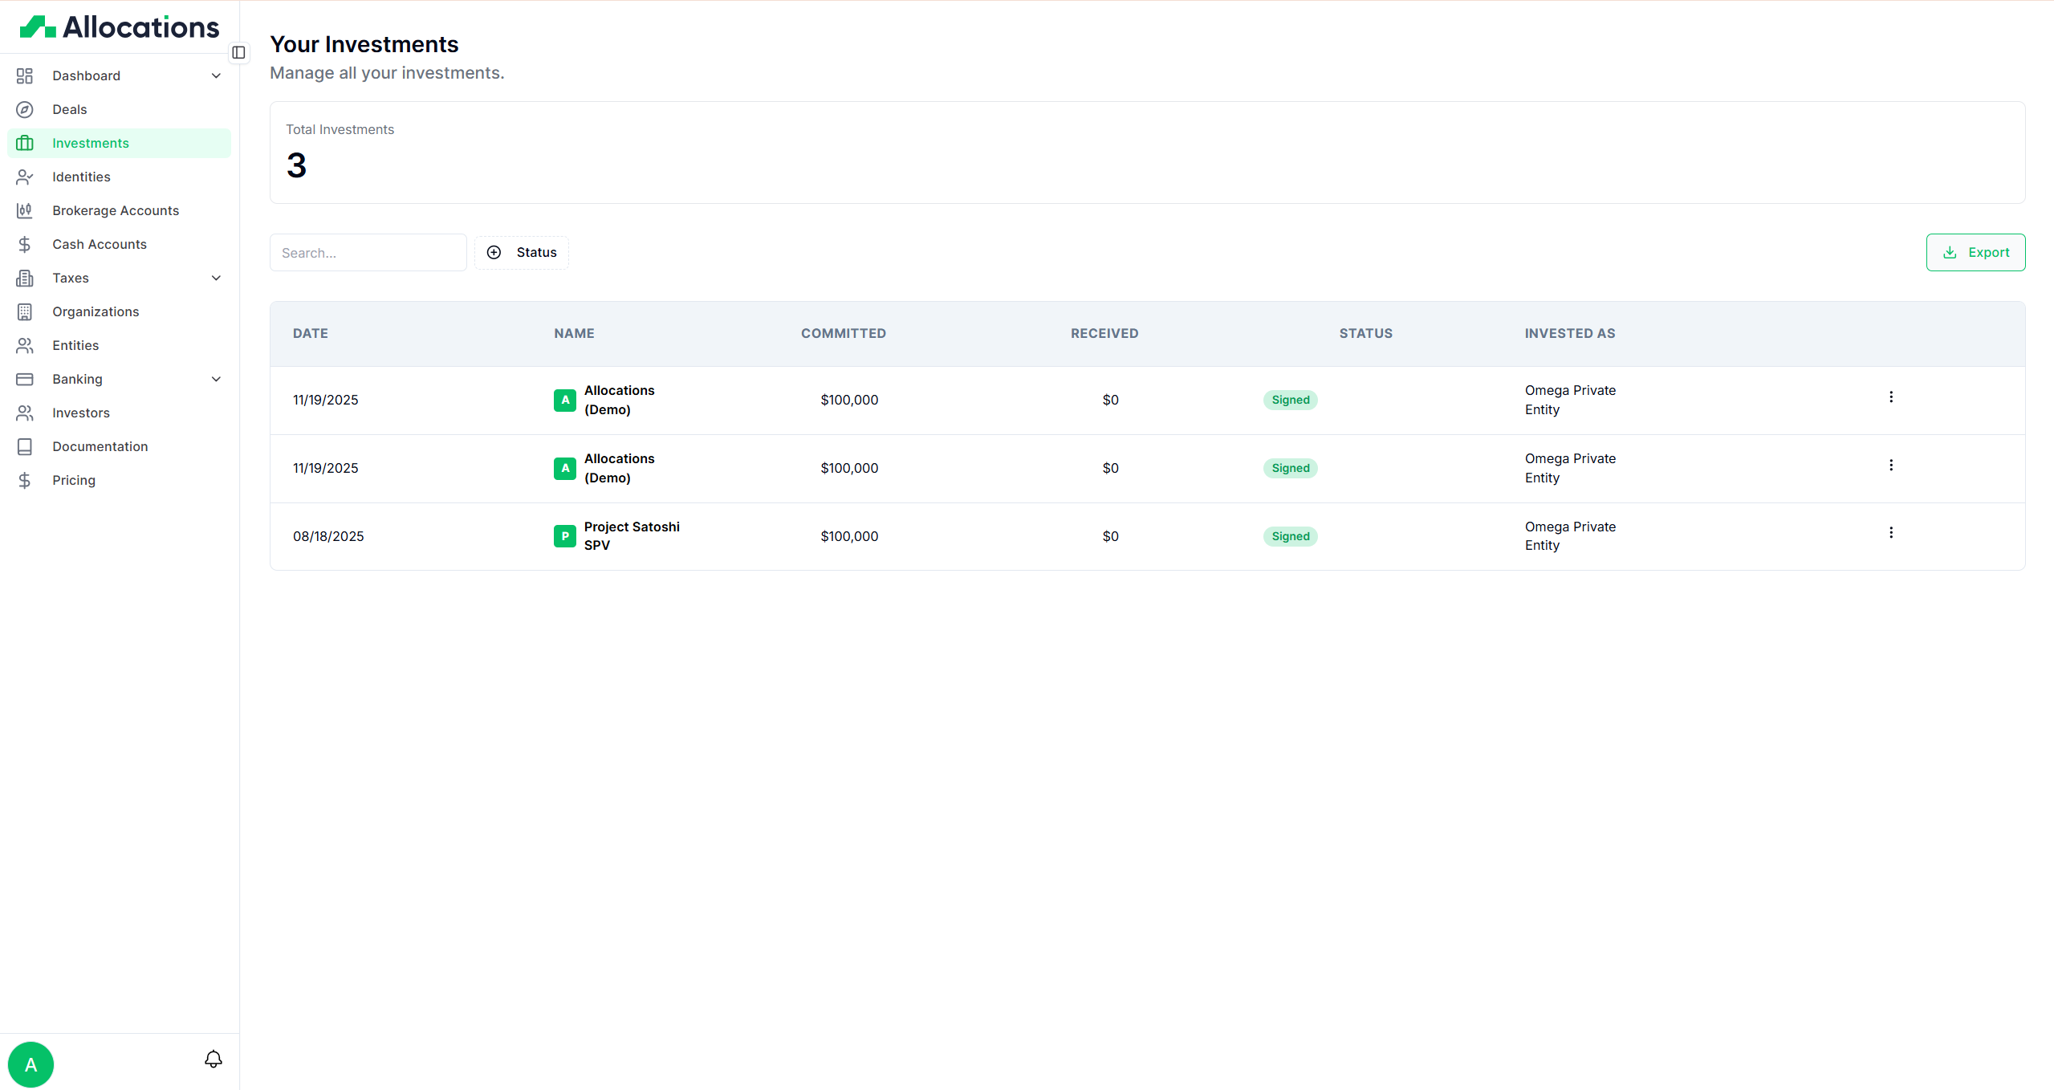Click the Signed status badge in second row
This screenshot has height=1090, width=2054.
click(x=1290, y=468)
